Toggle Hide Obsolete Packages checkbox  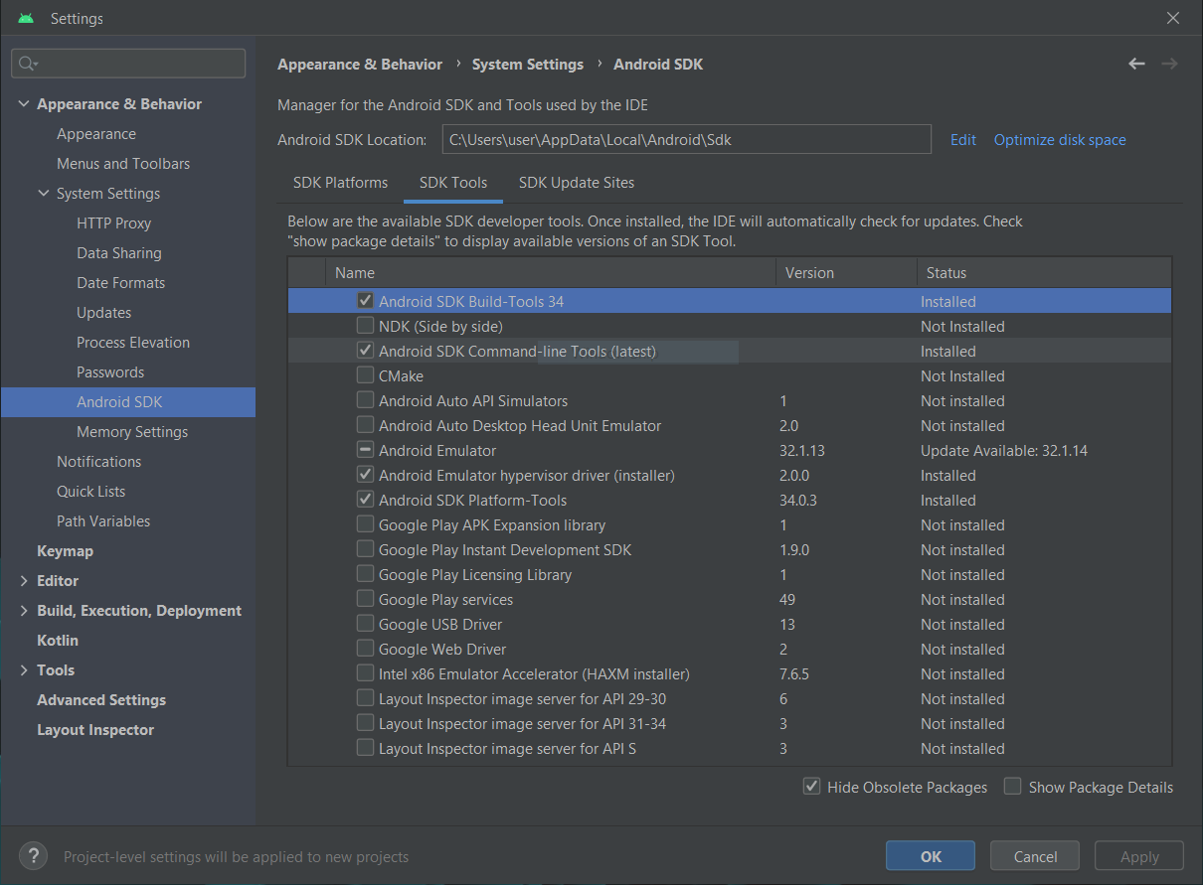812,787
